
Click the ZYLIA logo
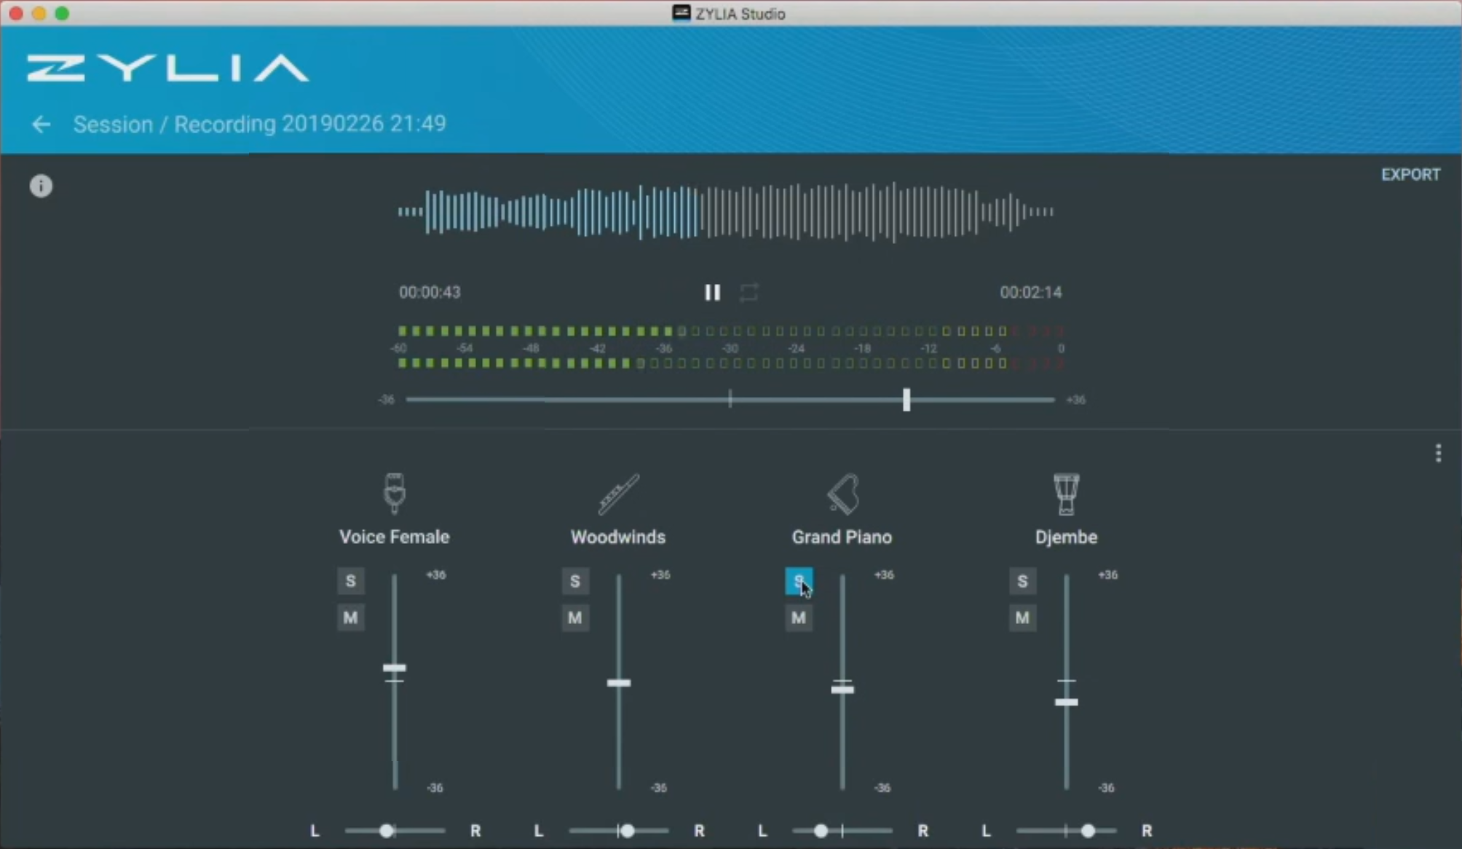point(168,68)
